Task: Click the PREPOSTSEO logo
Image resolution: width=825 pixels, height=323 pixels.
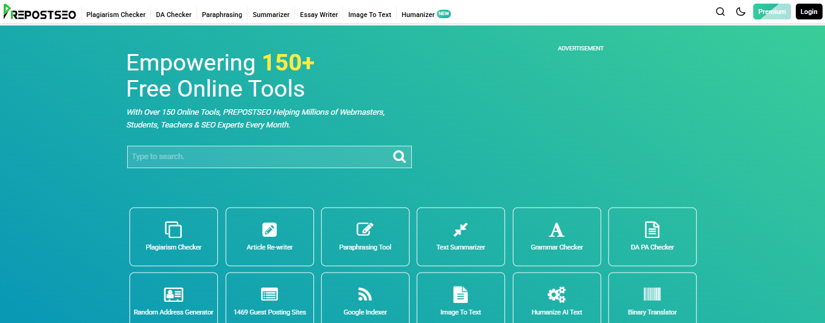Action: [40, 12]
